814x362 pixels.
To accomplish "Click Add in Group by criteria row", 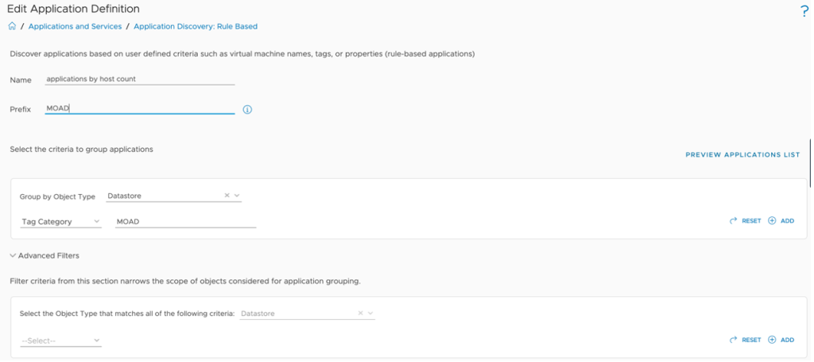I will [781, 221].
